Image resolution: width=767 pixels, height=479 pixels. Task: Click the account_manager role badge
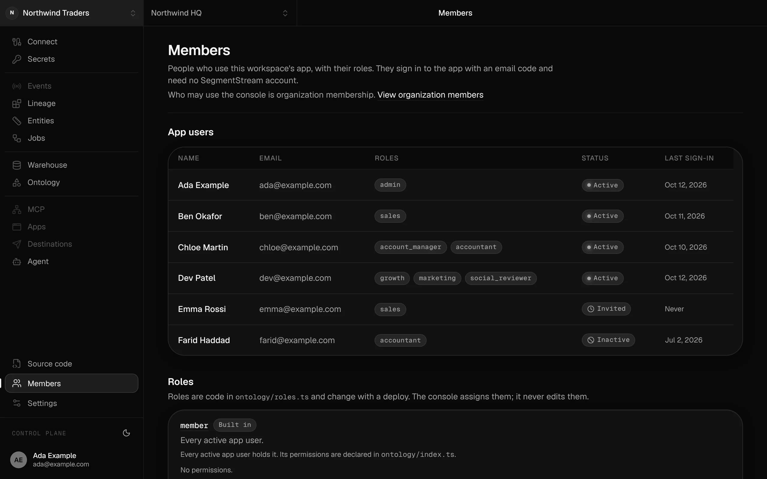(410, 247)
